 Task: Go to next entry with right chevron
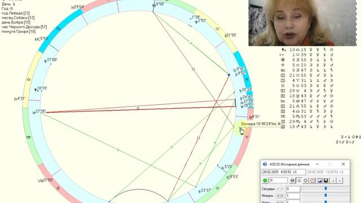coord(340,180)
